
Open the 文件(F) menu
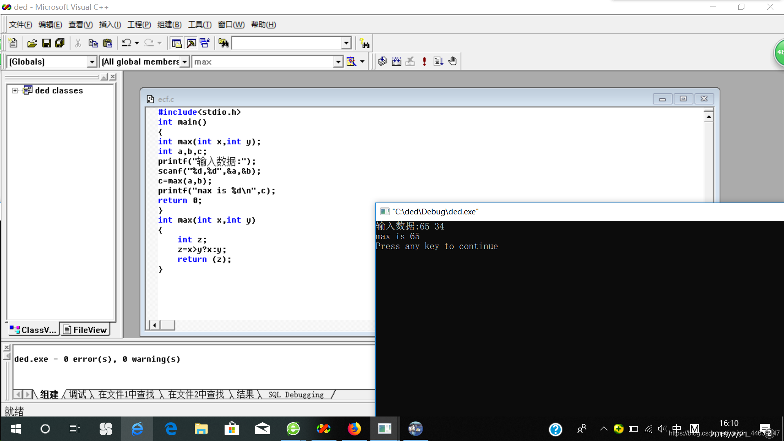[20, 24]
